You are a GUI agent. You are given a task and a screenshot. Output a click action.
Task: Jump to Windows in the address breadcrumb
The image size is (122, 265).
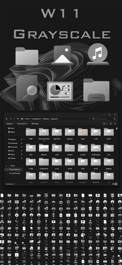(46, 119)
